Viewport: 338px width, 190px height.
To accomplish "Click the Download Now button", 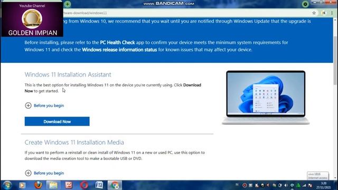I will 57,121.
